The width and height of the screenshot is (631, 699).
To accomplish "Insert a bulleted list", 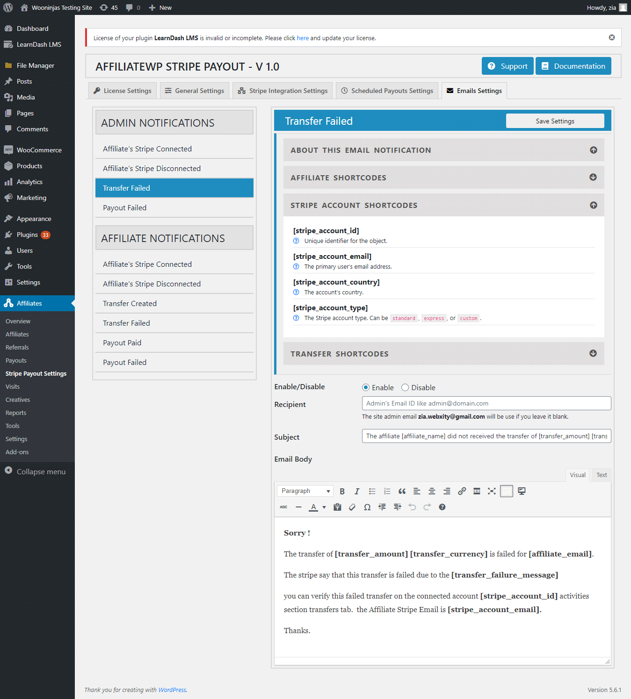I will (372, 491).
